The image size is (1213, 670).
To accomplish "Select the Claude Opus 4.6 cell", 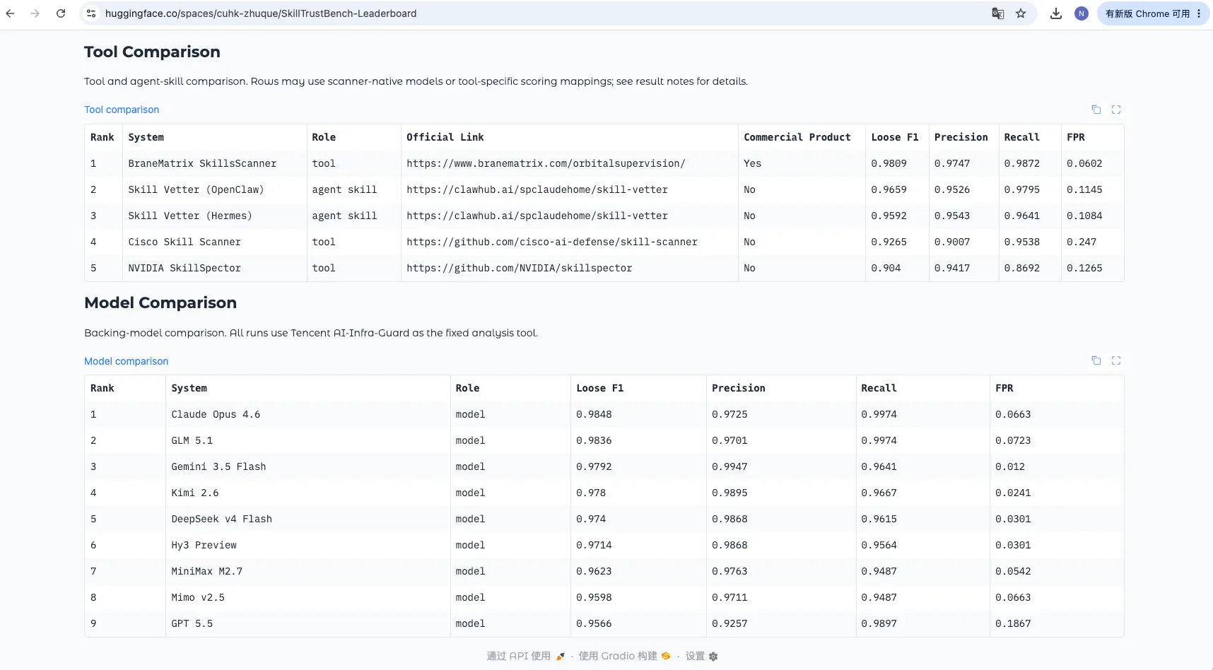I will 308,414.
